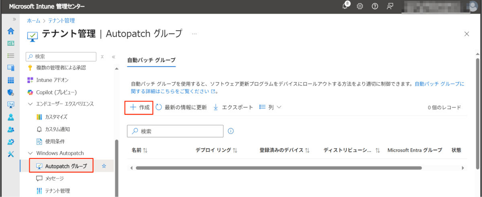
Task: Open the Home icon in left rail
Action: (x=11, y=31)
